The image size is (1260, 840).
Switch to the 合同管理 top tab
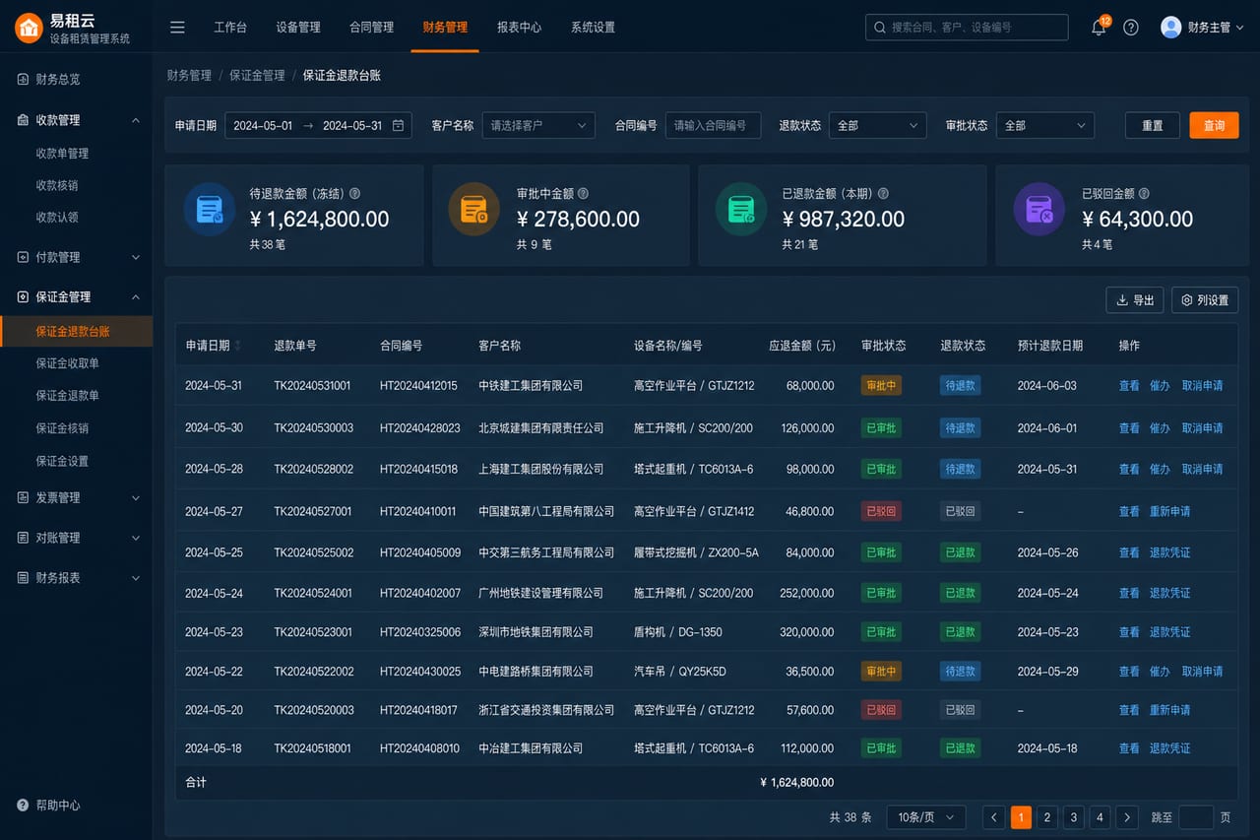371,28
